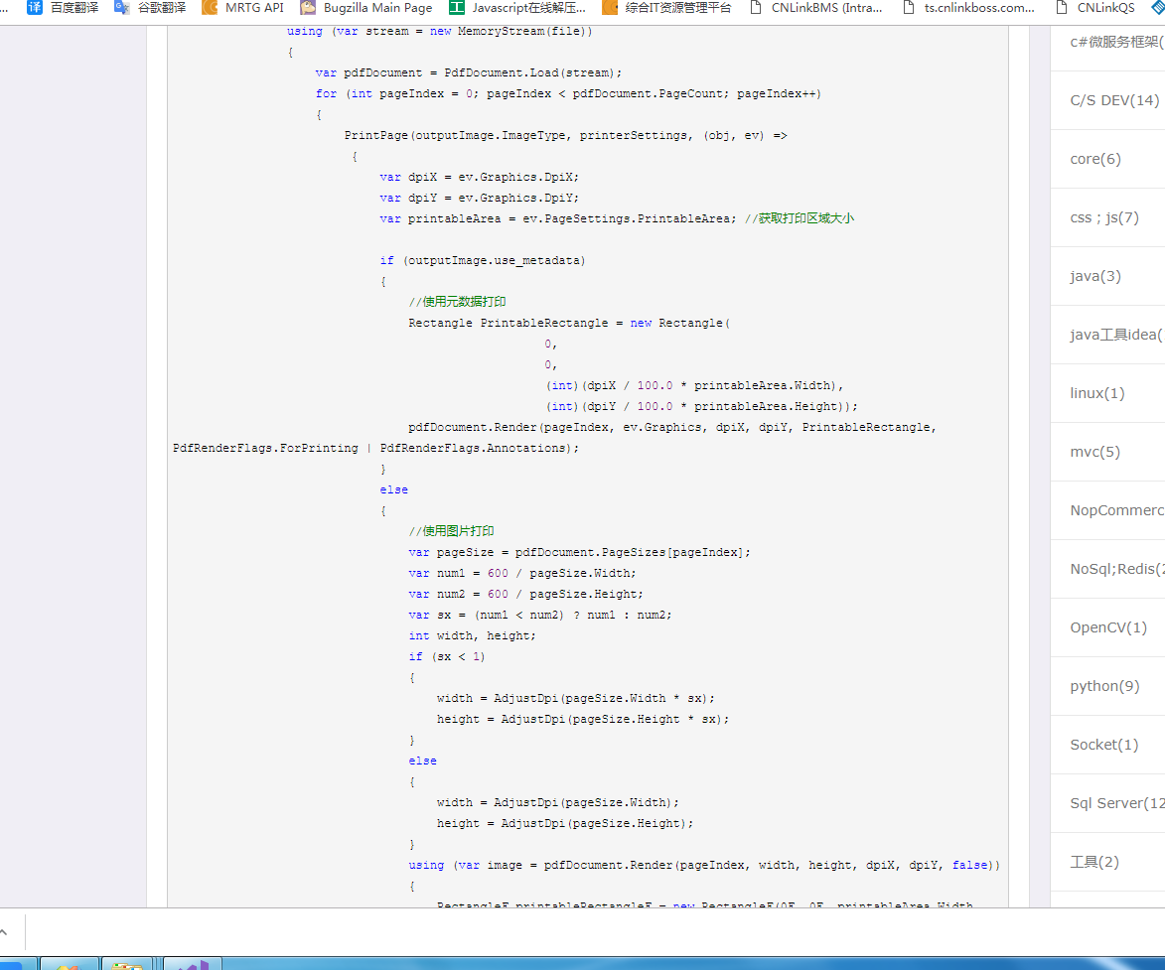This screenshot has height=970, width=1165.
Task: Open the C#微服务框架 category
Action: (1116, 42)
